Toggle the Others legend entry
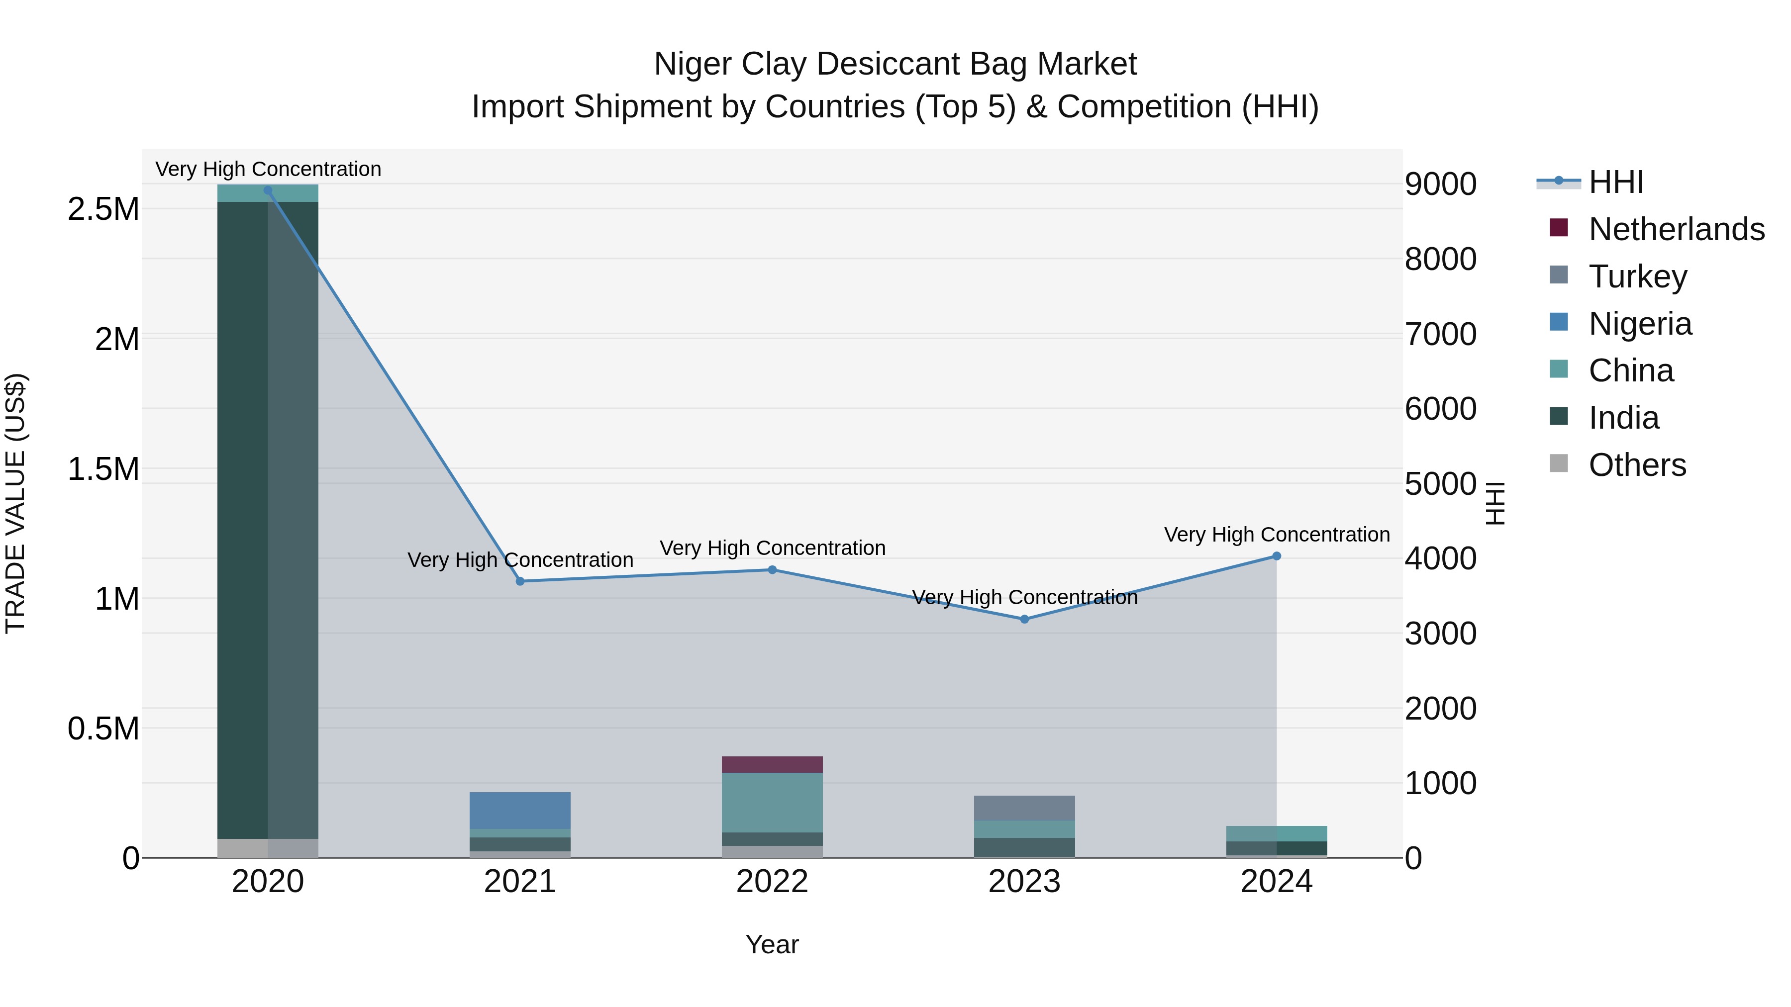 pyautogui.click(x=1617, y=464)
